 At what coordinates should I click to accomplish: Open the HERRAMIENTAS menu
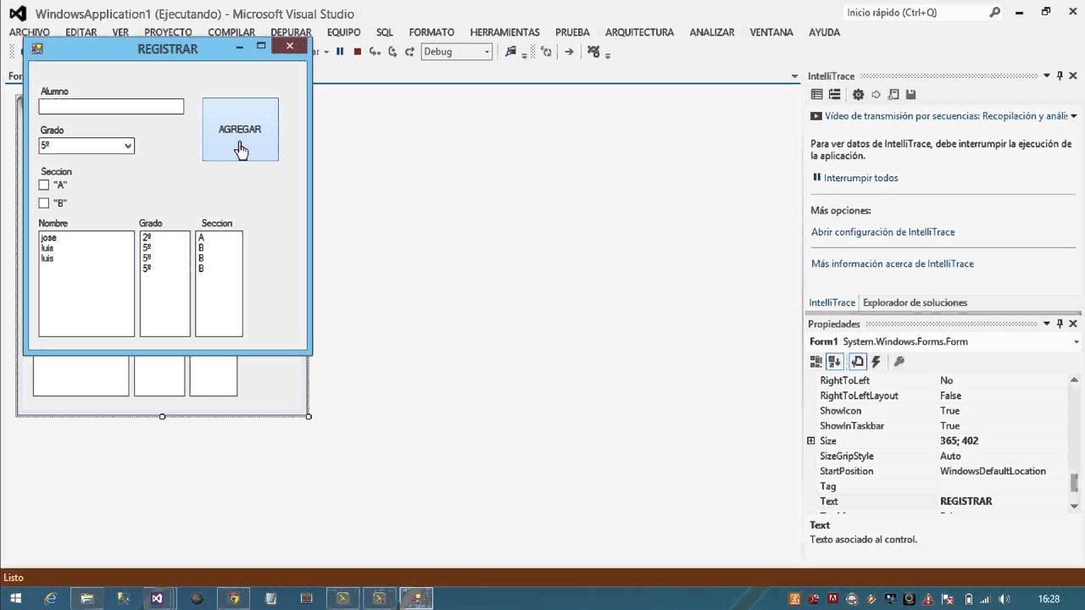[504, 32]
